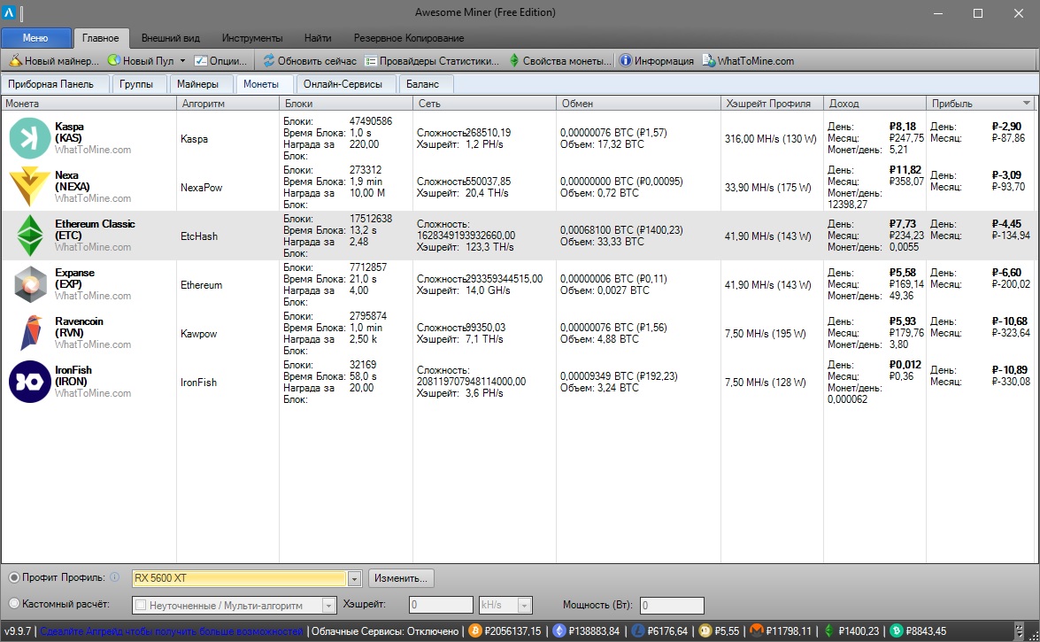This screenshot has height=642, width=1040.
Task: Click the Алгоритм column header
Action: tap(228, 104)
